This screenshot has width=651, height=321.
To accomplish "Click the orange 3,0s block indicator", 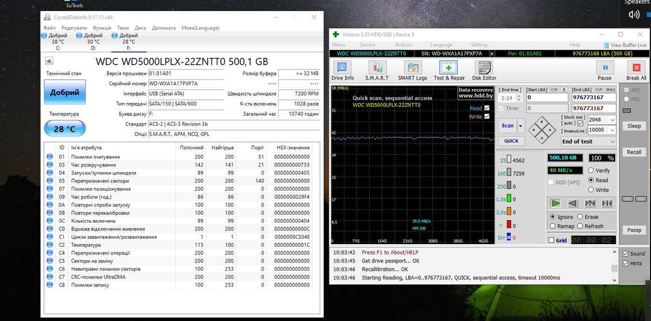I will tap(509, 212).
